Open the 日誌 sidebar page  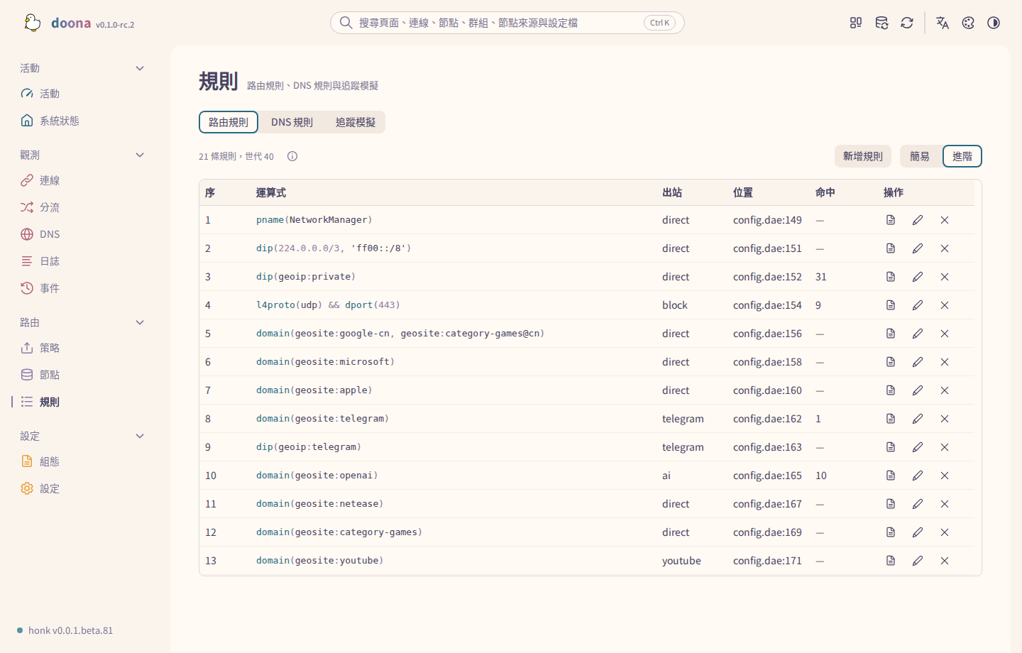tap(82, 261)
